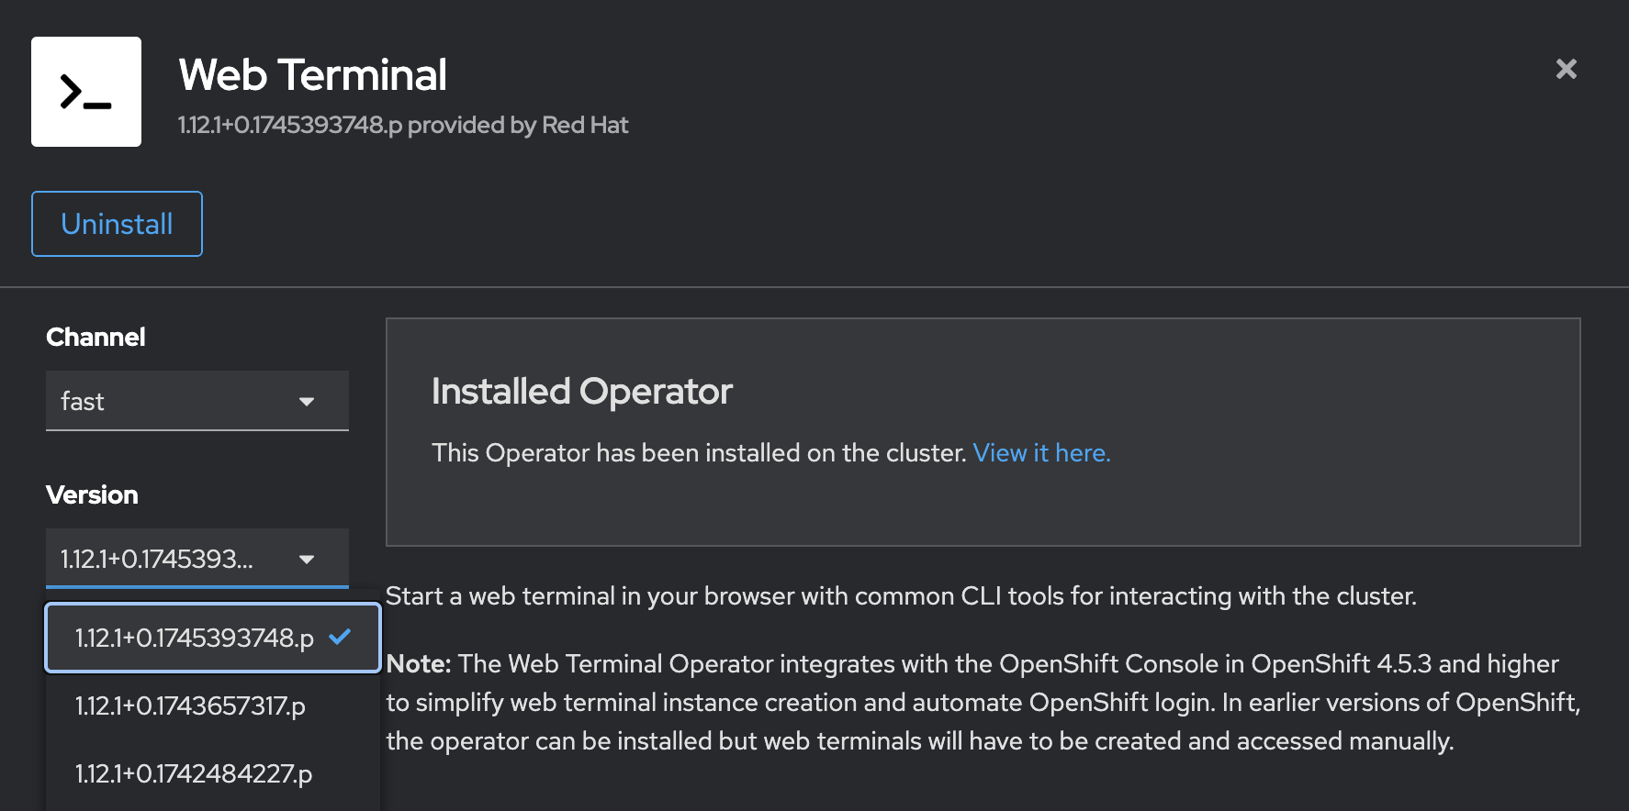This screenshot has height=811, width=1629.
Task: Click the Version field label
Action: (x=92, y=494)
